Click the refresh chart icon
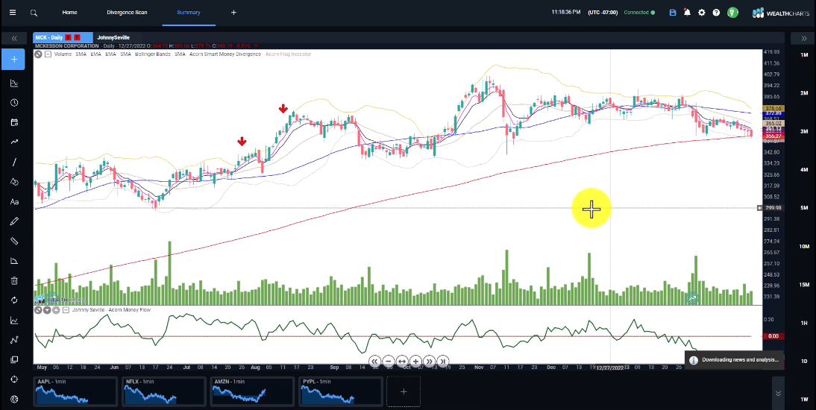The image size is (816, 410). 14,300
